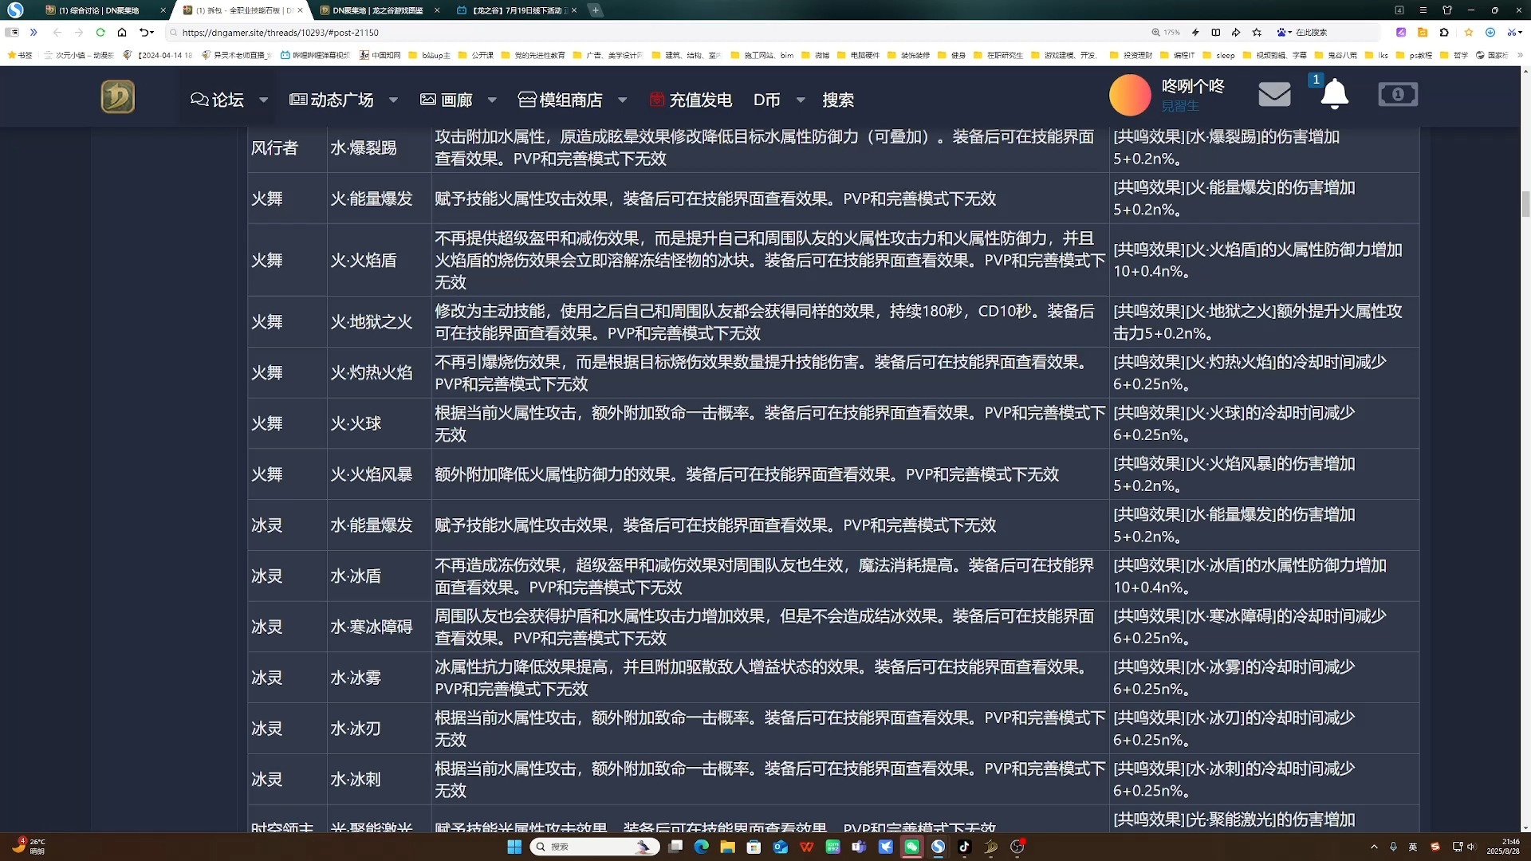Open the 动态广场 dropdown chevron
The height and width of the screenshot is (861, 1531).
pos(393,100)
